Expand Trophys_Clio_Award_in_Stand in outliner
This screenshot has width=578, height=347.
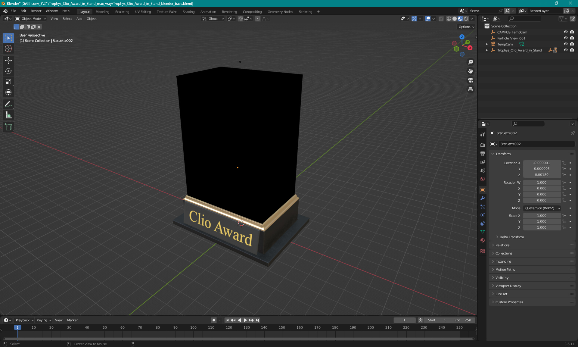coord(487,50)
